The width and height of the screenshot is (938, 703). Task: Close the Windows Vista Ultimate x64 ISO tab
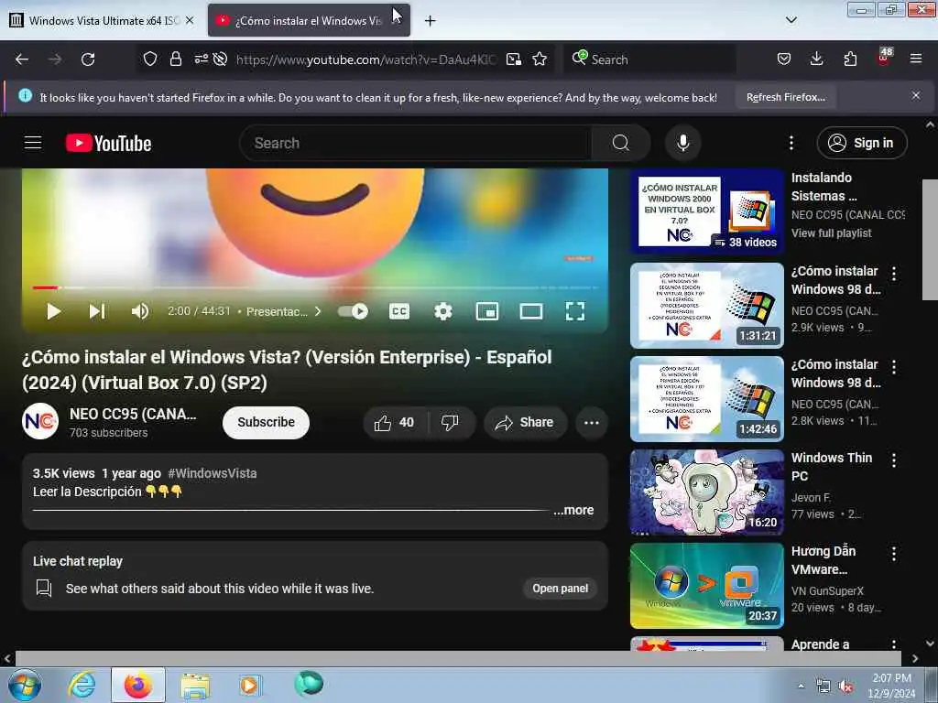[x=190, y=20]
